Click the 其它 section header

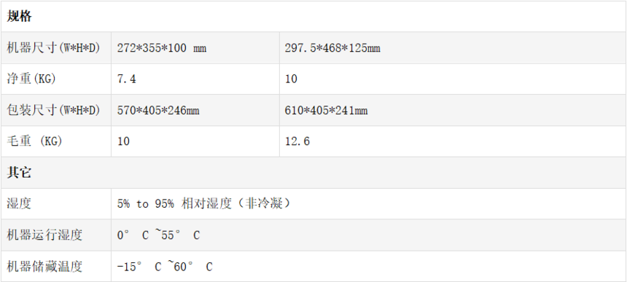click(x=19, y=173)
